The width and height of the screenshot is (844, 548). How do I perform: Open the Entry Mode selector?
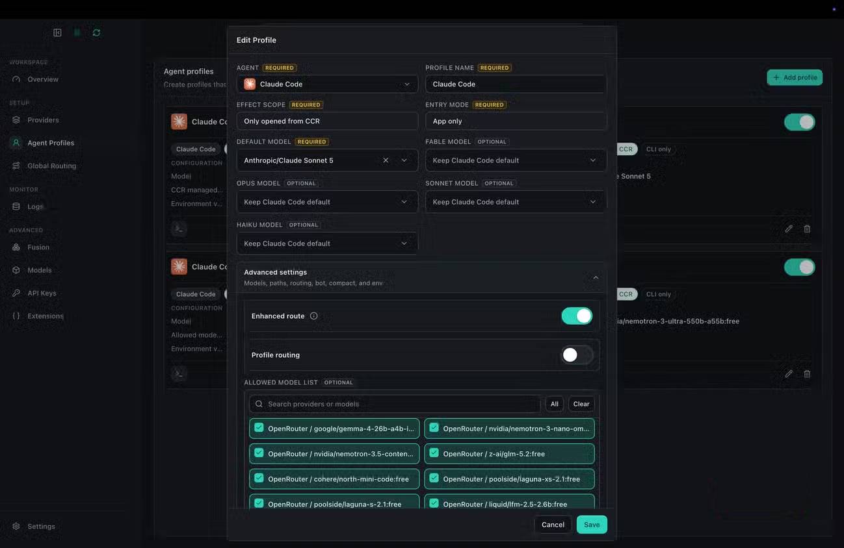coord(516,121)
